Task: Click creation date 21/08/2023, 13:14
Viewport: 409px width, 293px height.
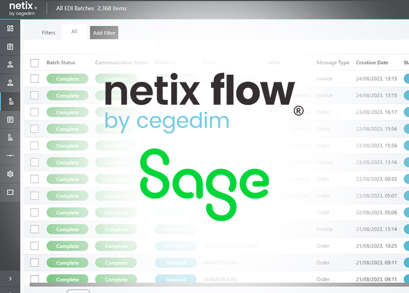Action: (x=376, y=229)
